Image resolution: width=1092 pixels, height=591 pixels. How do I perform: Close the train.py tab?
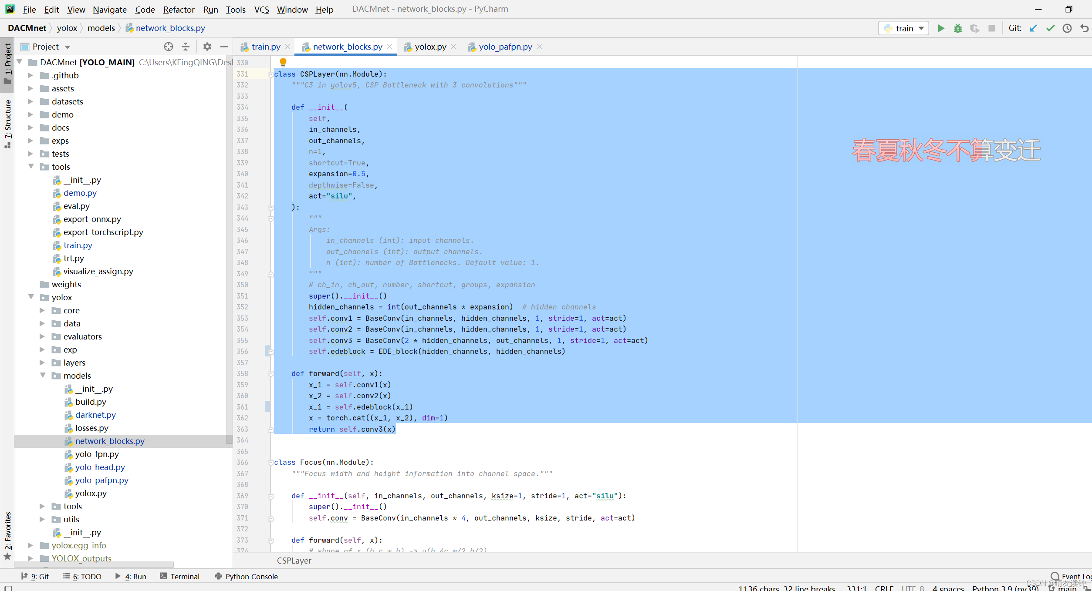(x=287, y=47)
